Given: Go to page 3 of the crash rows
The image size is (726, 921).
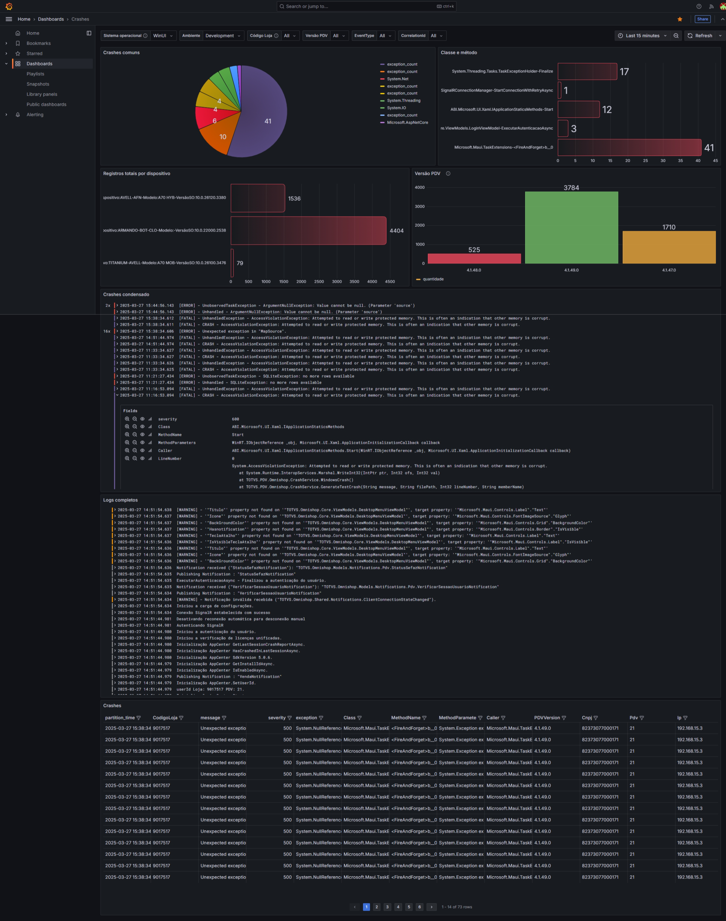Looking at the screenshot, I should [387, 907].
